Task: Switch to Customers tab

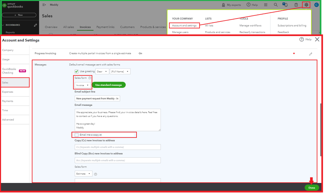Action: 127,27
